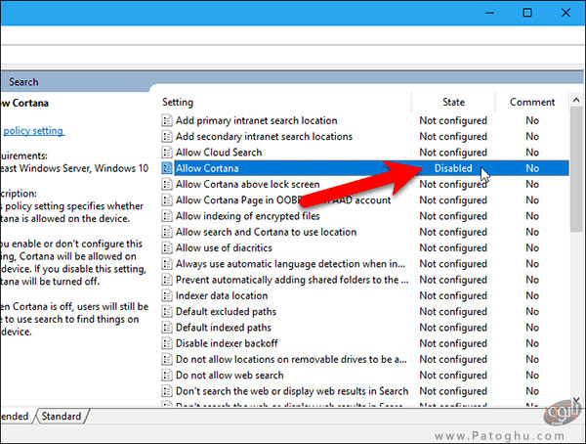Click the policy icon beside Allow Cortana
This screenshot has width=586, height=444.
(167, 168)
